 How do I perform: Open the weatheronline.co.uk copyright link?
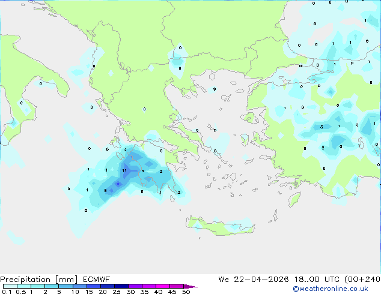click(331, 289)
